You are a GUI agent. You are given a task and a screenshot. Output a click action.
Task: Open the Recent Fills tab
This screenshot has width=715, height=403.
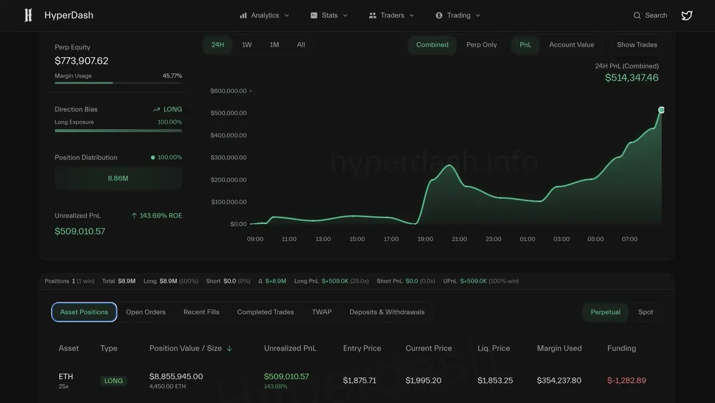click(201, 312)
